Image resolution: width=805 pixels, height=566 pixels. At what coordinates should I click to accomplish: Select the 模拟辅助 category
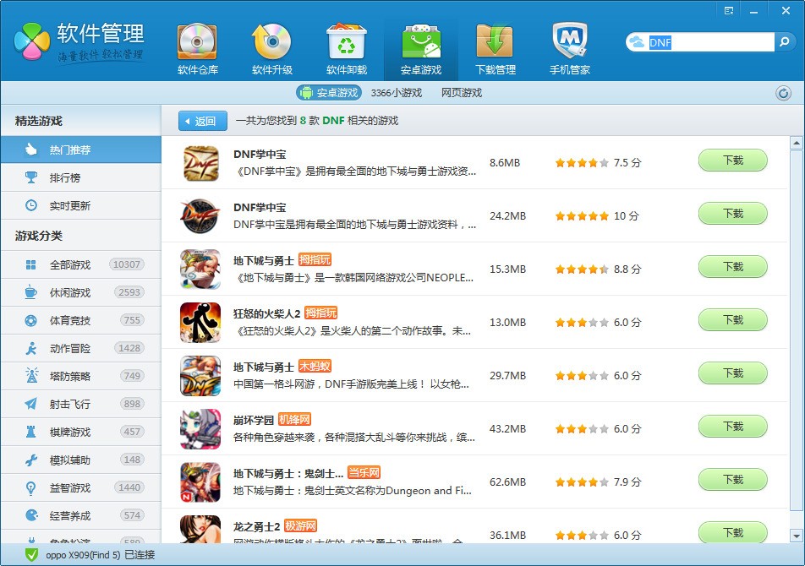(x=81, y=460)
